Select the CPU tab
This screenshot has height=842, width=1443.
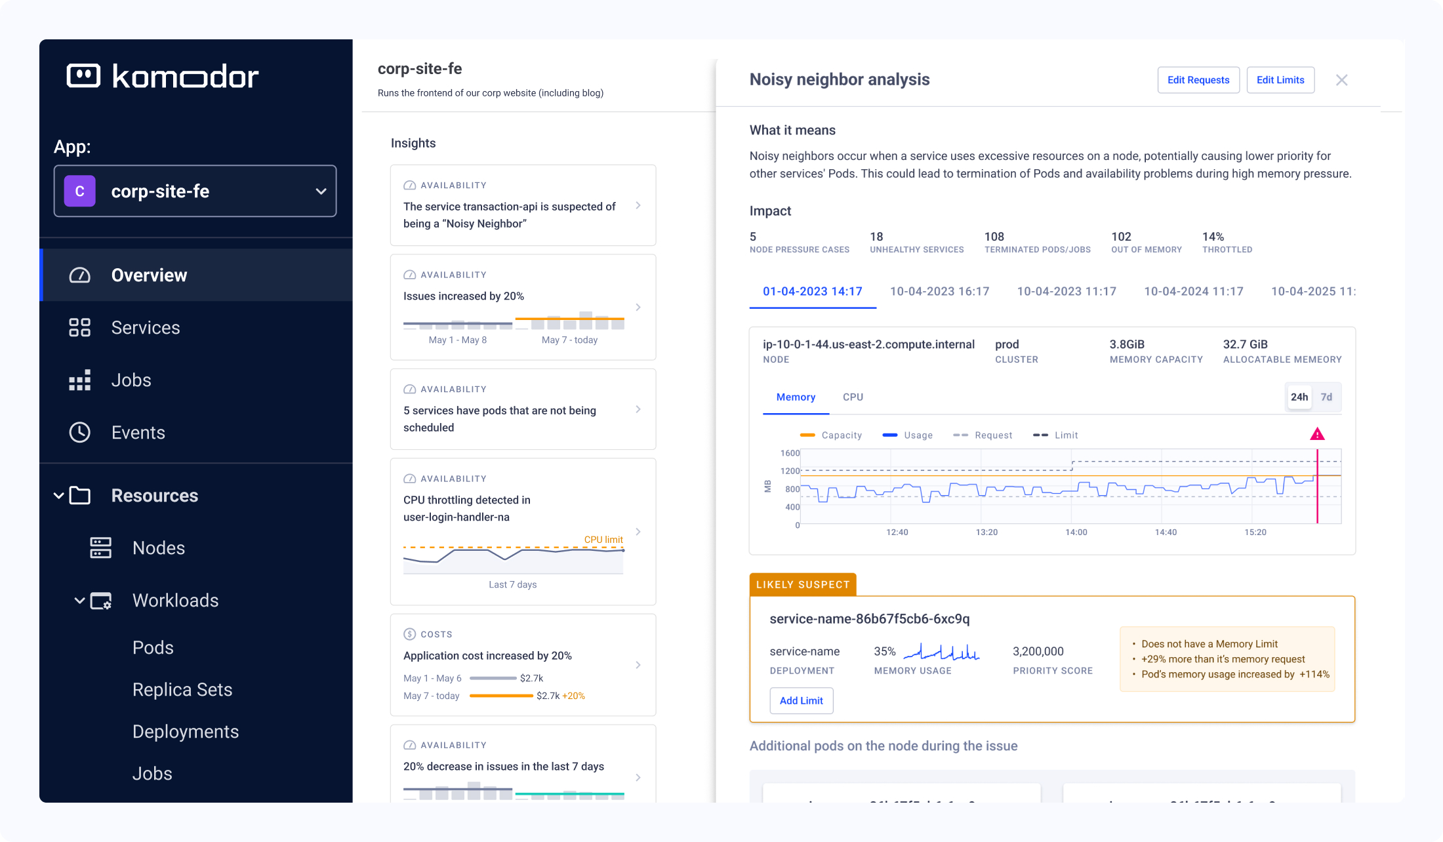coord(853,397)
